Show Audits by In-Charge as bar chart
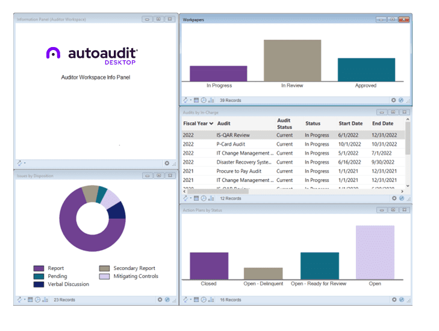 pyautogui.click(x=211, y=198)
